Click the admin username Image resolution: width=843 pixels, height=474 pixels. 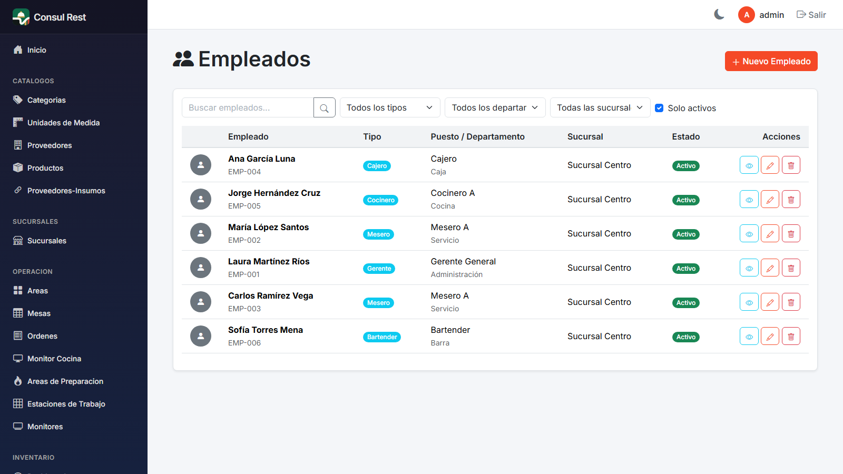point(772,15)
